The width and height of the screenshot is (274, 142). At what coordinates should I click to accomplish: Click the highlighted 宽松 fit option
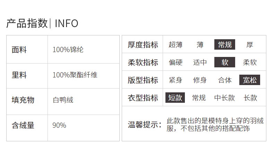(250, 80)
